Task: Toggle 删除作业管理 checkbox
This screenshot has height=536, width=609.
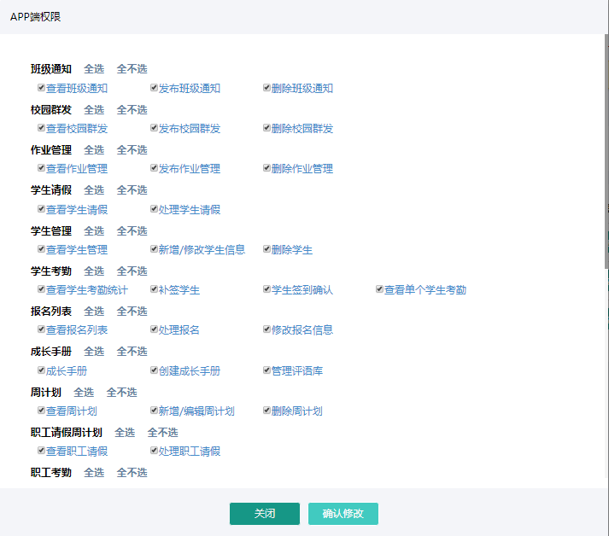Action: pyautogui.click(x=266, y=168)
